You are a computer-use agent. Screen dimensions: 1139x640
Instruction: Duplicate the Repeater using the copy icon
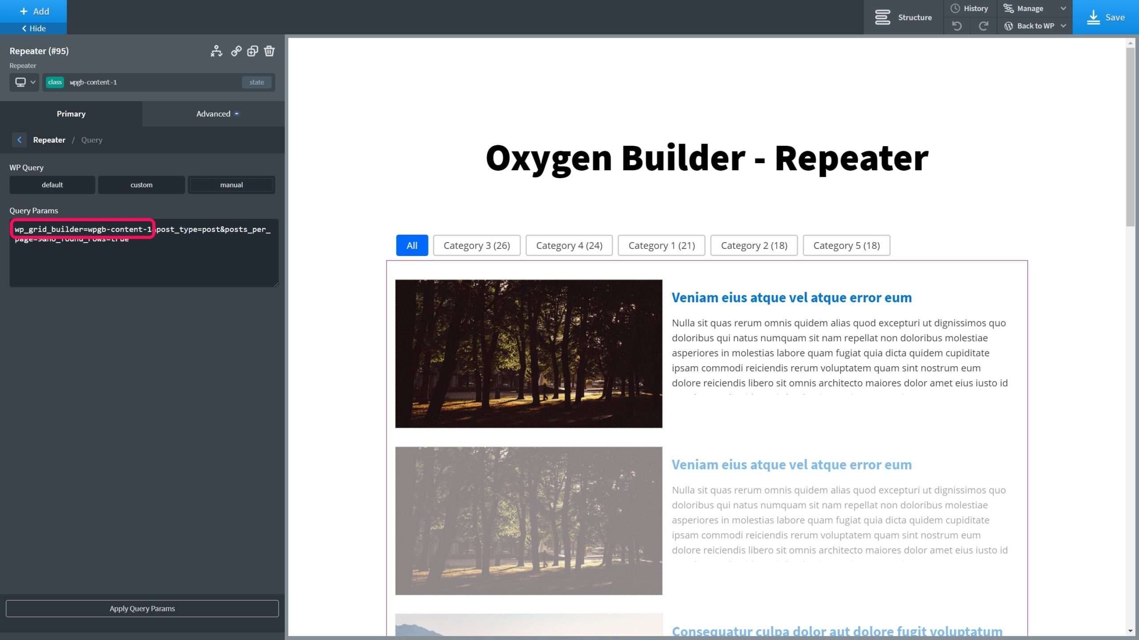[252, 51]
